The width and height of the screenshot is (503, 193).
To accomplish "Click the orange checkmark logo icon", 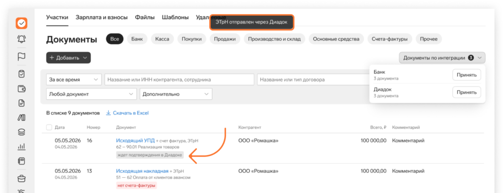I will 22,23.
